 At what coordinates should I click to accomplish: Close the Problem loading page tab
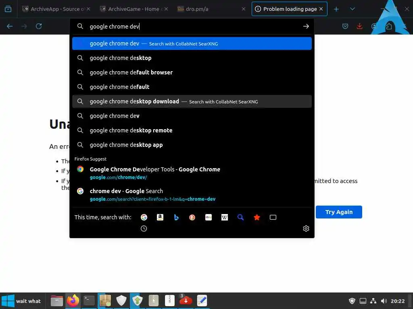[x=321, y=9]
